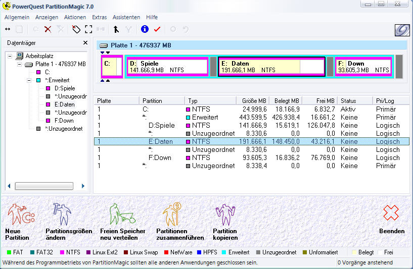Select *:Unzugeordnet last tree entry

64,129
